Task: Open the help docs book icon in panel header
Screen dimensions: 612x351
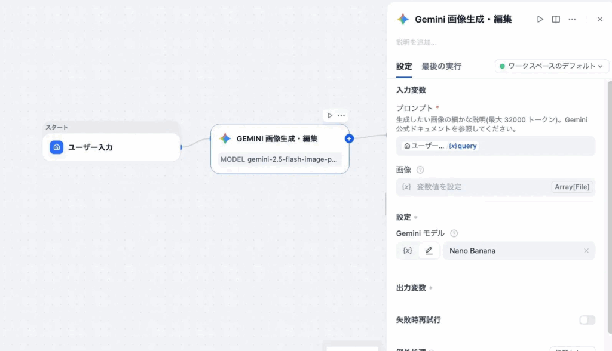Action: click(x=556, y=19)
